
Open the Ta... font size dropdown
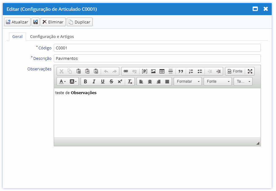(x=243, y=81)
